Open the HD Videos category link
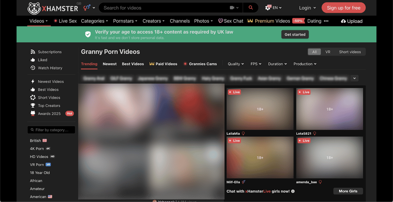 pos(42,157)
